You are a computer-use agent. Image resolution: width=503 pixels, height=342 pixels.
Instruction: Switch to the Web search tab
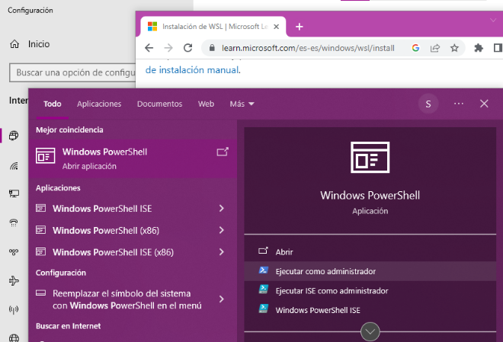click(206, 104)
